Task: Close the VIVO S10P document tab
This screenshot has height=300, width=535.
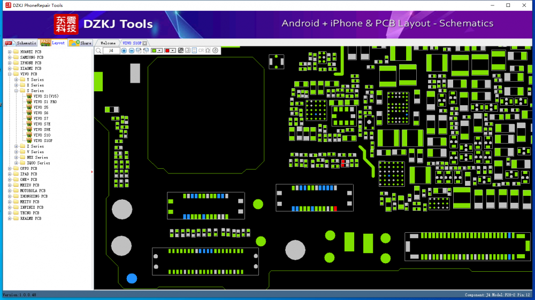Action: 144,43
